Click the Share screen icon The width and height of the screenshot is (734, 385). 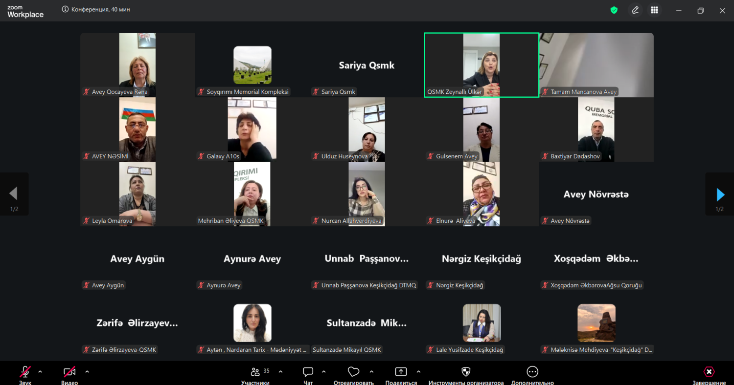click(x=401, y=372)
